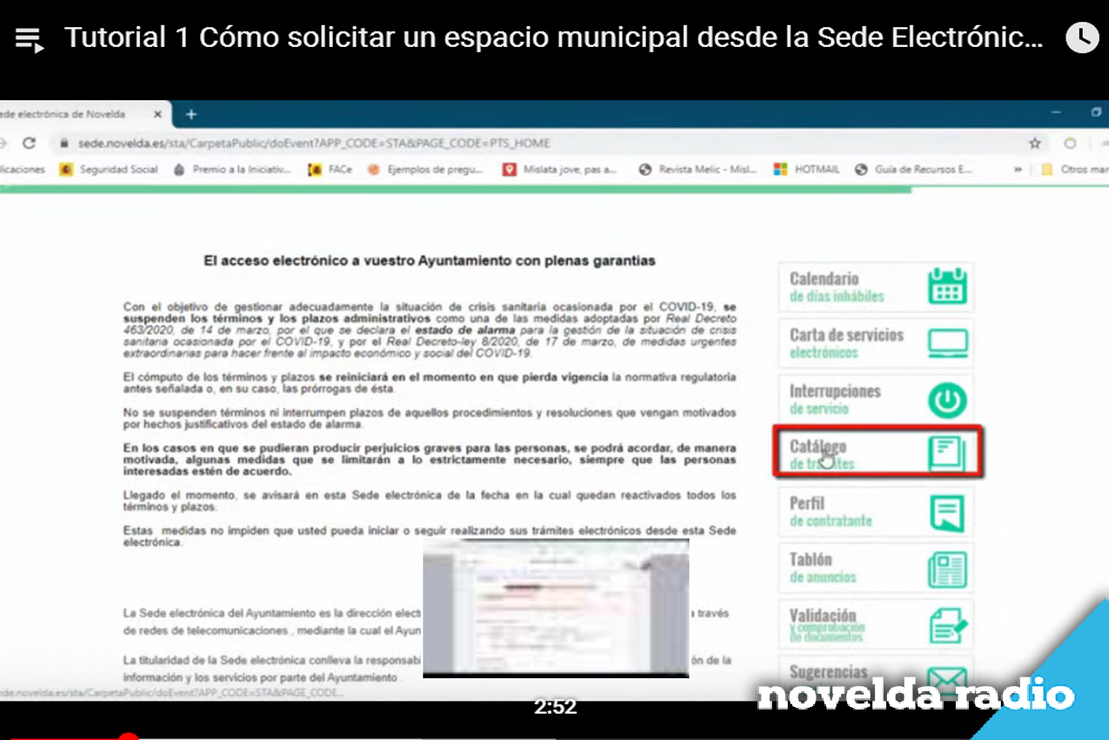Click the document-pencil icon on Validación tile
The width and height of the screenshot is (1109, 740).
[948, 625]
